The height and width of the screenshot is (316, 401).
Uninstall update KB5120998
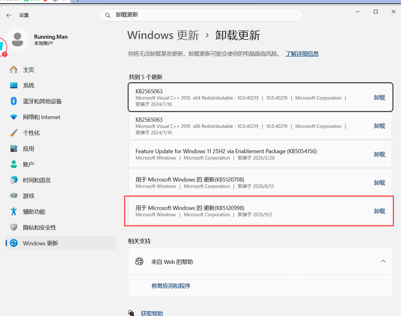point(380,211)
